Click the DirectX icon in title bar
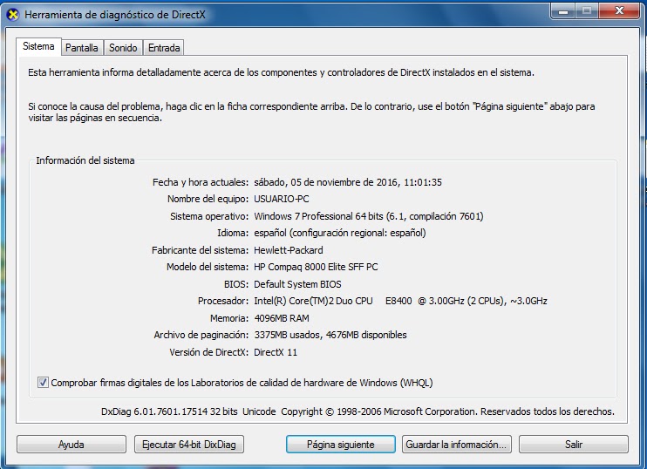Viewport: 647px width, 469px height. click(13, 15)
